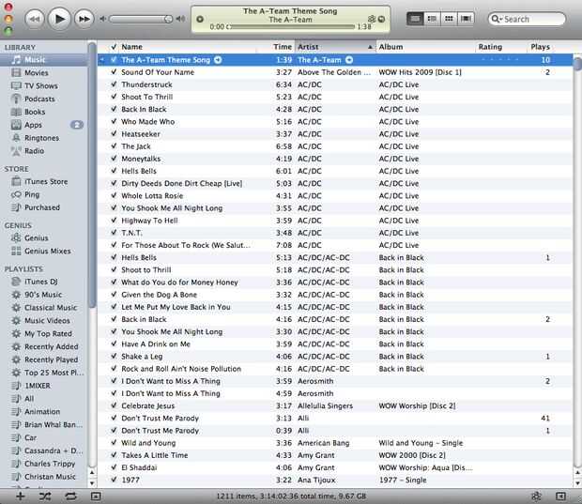Skip to the previous track
Image resolution: width=582 pixels, height=504 pixels.
click(35, 19)
